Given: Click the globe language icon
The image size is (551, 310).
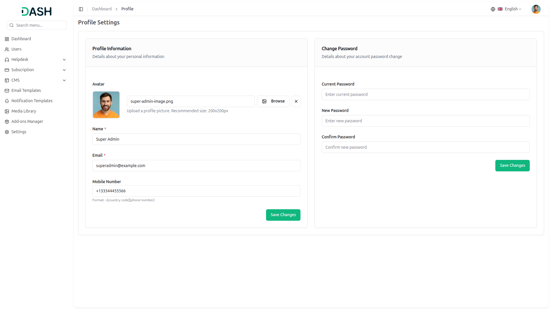Looking at the screenshot, I should pyautogui.click(x=493, y=9).
